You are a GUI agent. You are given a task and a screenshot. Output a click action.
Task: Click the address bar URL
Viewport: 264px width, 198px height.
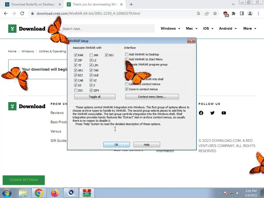(x=88, y=13)
